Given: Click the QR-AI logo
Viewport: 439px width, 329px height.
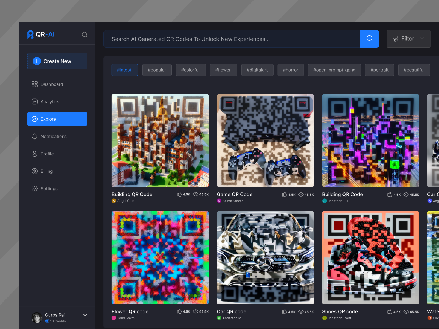Looking at the screenshot, I should (41, 35).
